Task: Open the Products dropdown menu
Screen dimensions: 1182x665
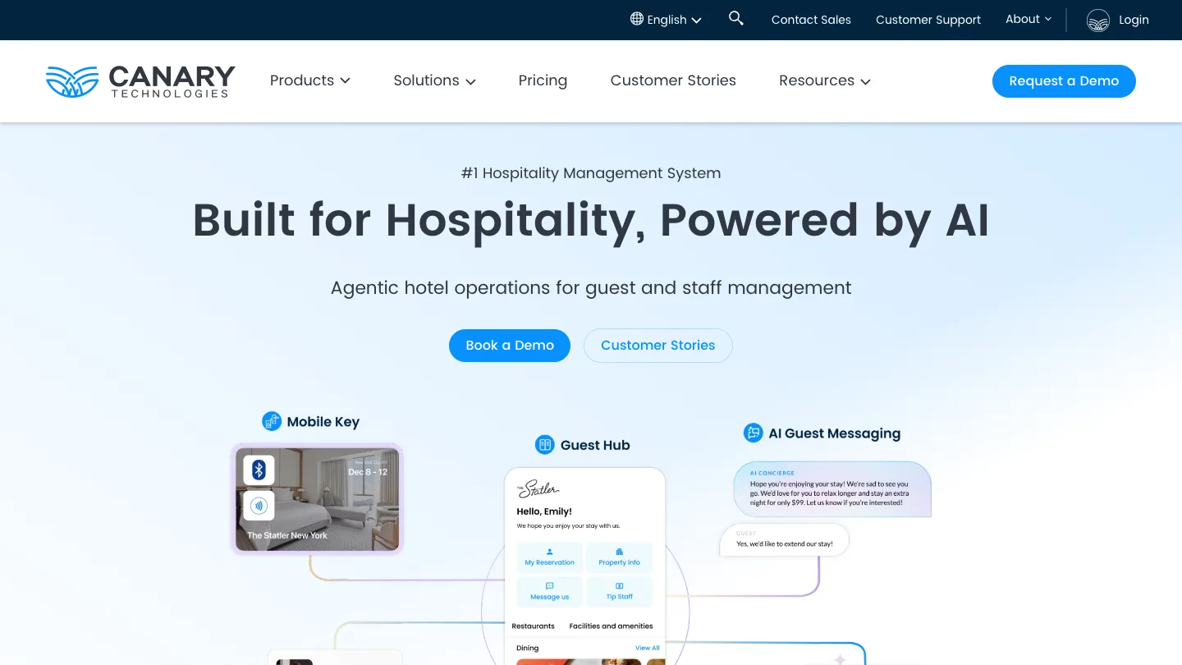Action: coord(310,80)
